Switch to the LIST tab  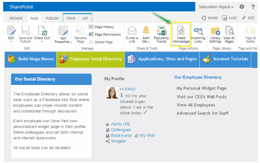point(85,18)
